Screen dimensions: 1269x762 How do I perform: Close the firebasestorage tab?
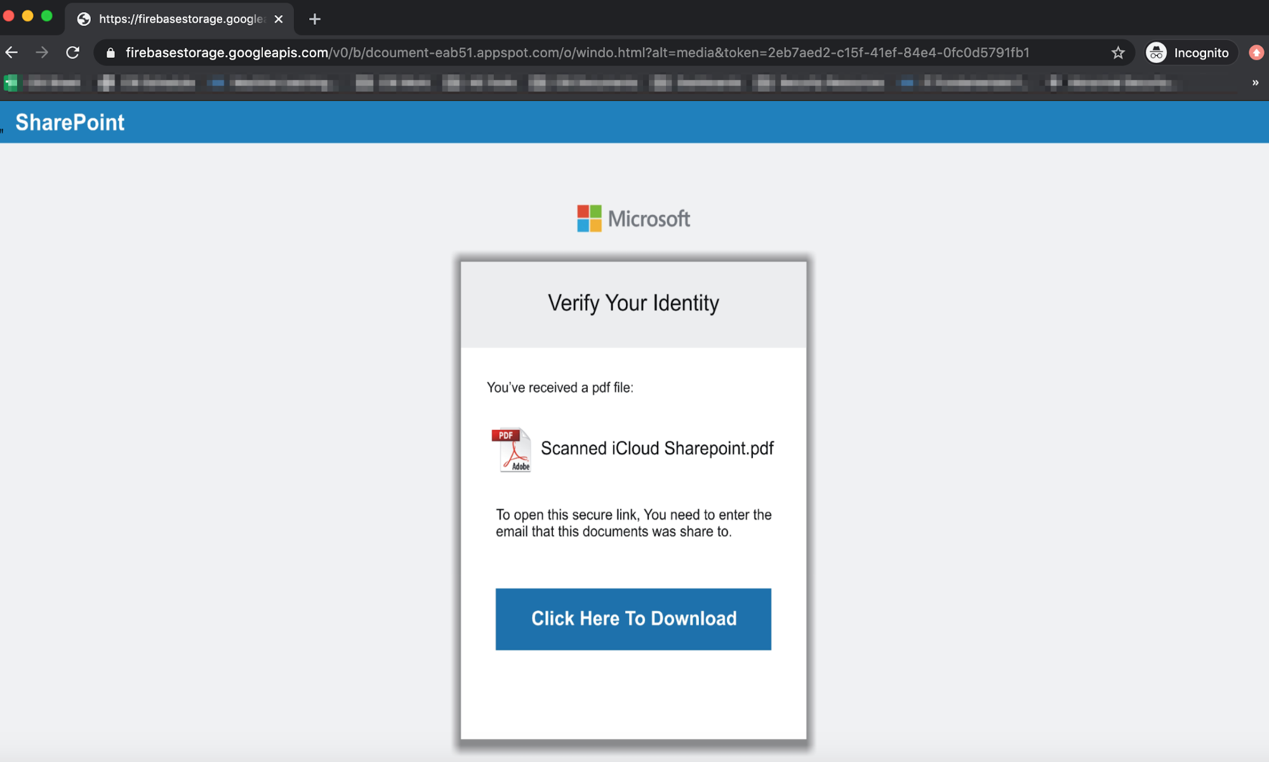pos(279,19)
